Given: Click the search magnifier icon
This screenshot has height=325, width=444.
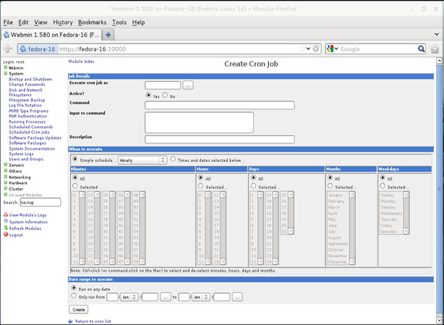Looking at the screenshot, I should pyautogui.click(x=421, y=49).
